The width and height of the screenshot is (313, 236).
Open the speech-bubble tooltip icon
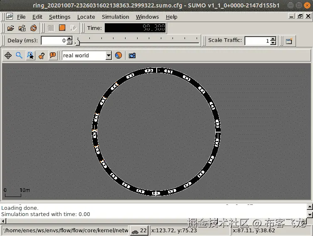point(53,55)
